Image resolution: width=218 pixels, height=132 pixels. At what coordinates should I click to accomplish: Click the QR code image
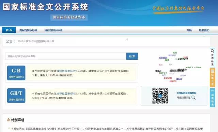pyautogui.click(x=160, y=96)
